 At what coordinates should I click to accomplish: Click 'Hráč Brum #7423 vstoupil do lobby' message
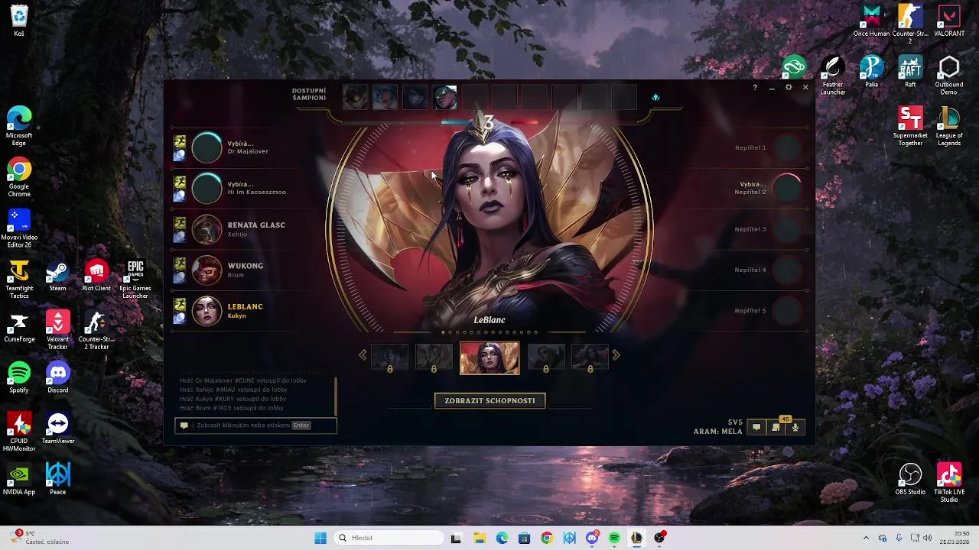point(232,408)
